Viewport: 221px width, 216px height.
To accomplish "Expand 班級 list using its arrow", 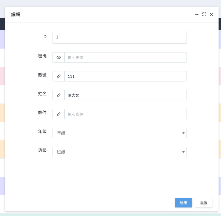I will (x=183, y=152).
